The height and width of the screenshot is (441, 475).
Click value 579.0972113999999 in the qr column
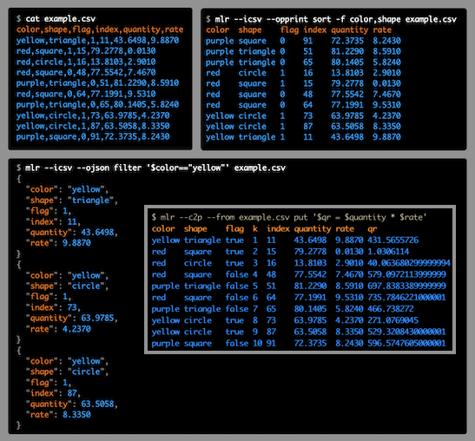(x=407, y=274)
